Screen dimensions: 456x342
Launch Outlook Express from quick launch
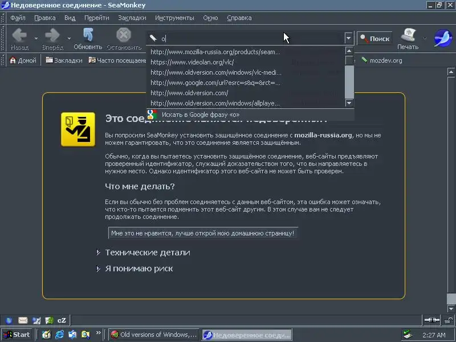tap(72, 335)
